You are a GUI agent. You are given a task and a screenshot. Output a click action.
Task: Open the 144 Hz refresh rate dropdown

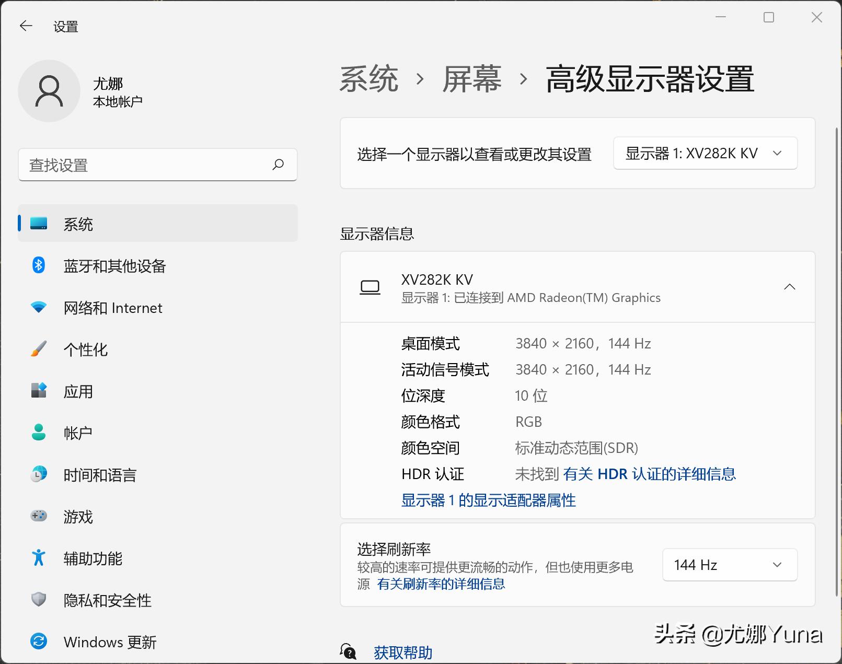(x=729, y=565)
